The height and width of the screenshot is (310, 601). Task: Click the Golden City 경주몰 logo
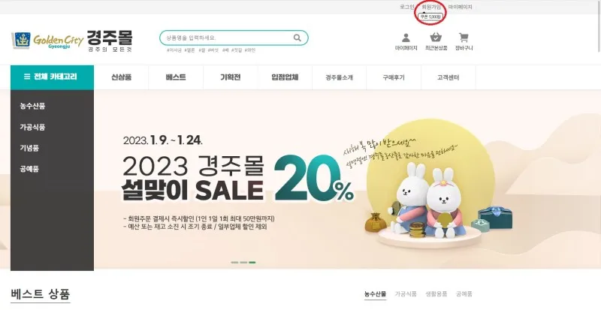pyautogui.click(x=72, y=41)
